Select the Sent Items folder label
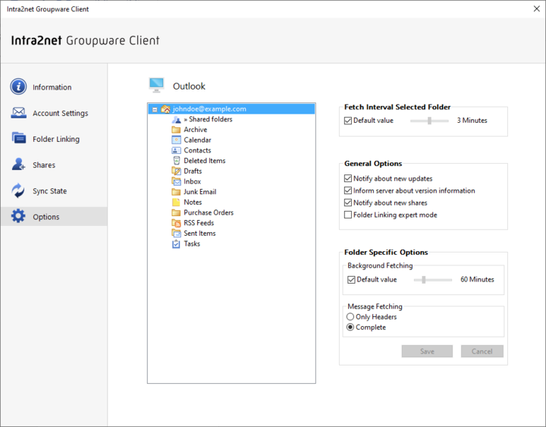The image size is (546, 427). point(199,234)
